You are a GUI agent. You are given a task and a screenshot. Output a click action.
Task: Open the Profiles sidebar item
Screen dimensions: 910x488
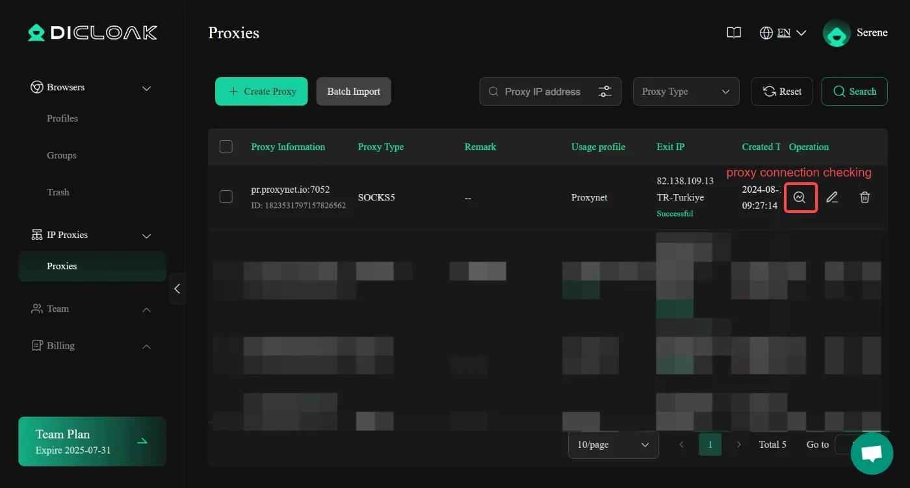tap(62, 118)
